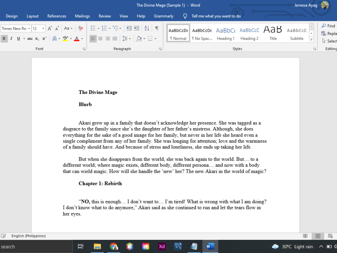Apply strikethrough formatting
The height and width of the screenshot is (253, 337).
click(30, 39)
